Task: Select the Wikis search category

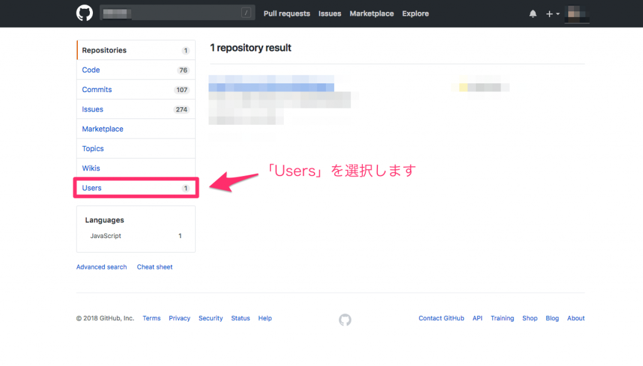Action: (90, 168)
